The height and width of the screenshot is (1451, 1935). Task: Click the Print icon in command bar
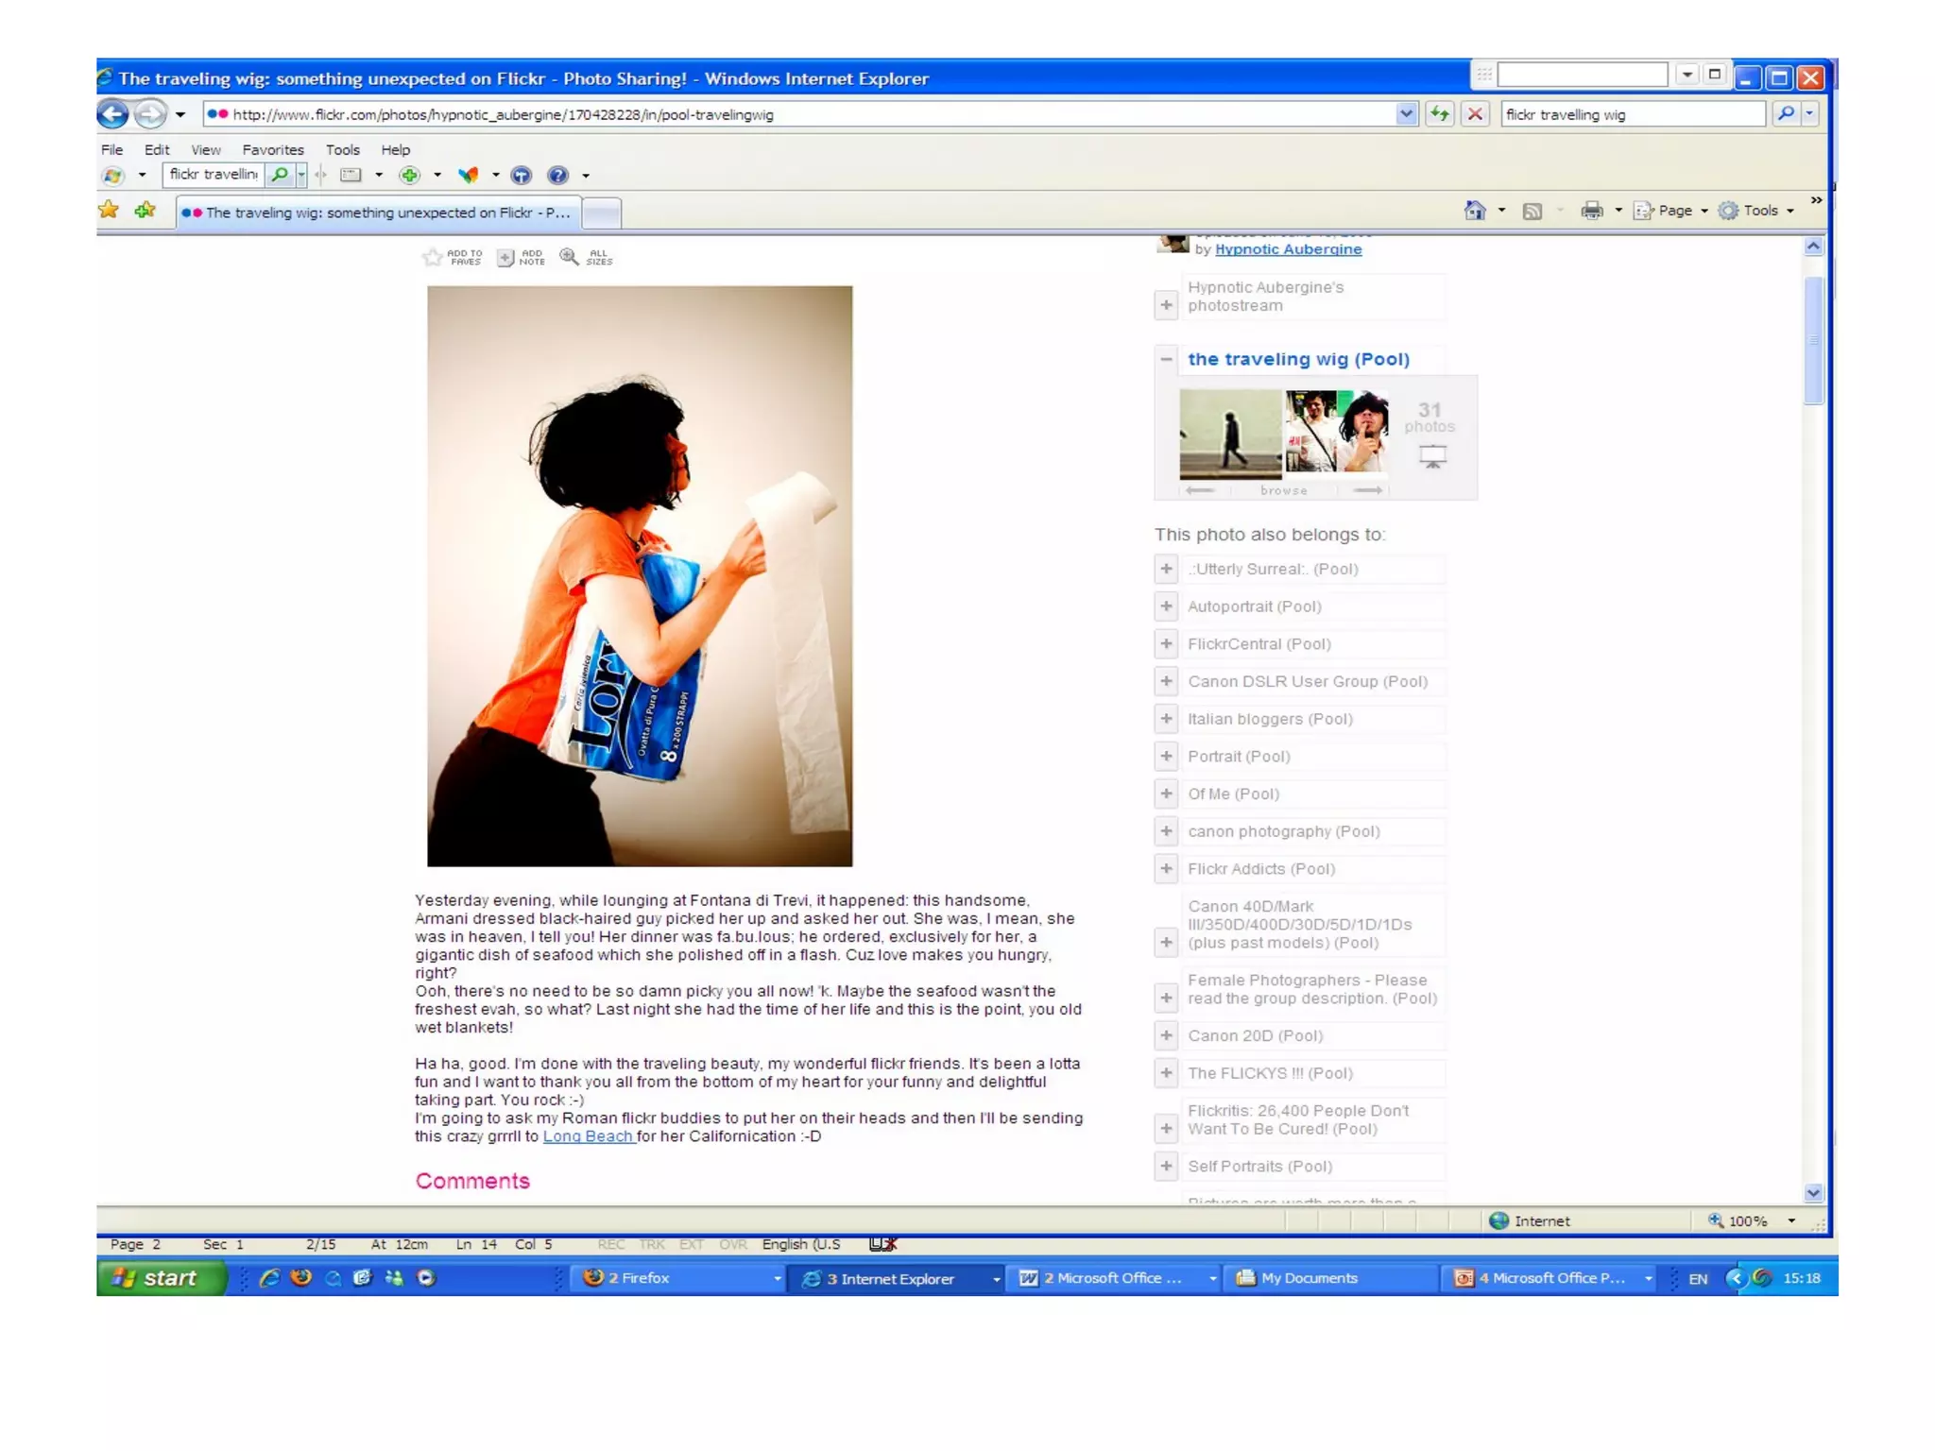(1592, 211)
